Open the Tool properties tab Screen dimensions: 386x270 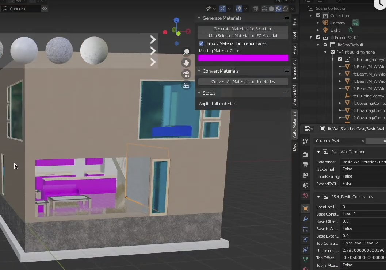(305, 142)
